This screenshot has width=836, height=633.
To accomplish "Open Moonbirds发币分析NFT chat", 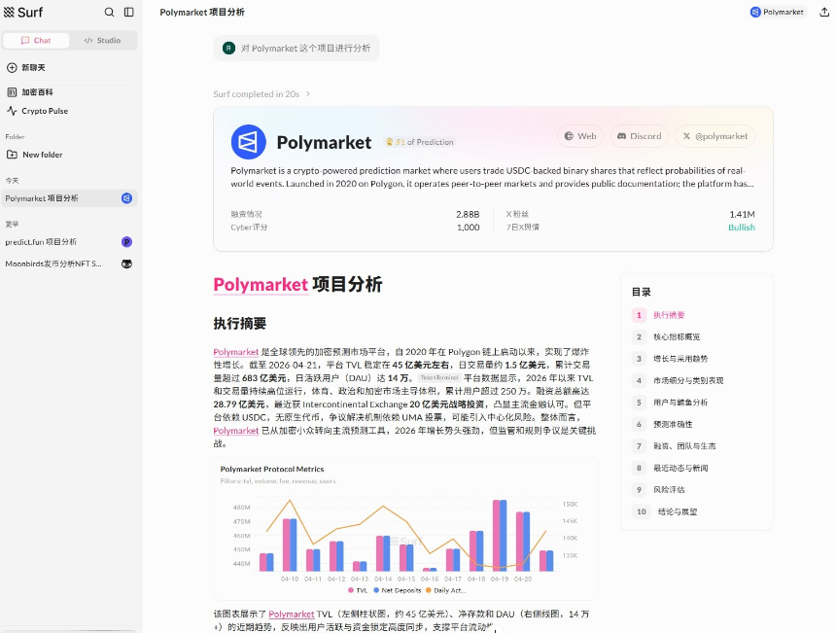I will (x=69, y=264).
